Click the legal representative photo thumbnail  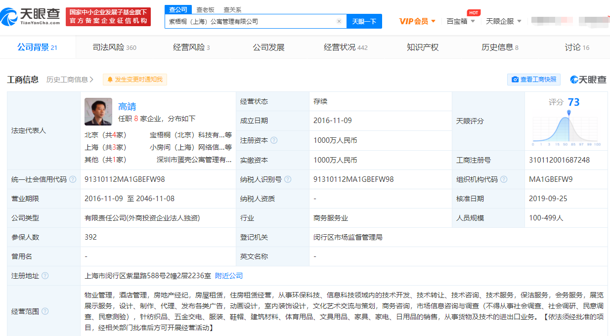pos(98,112)
